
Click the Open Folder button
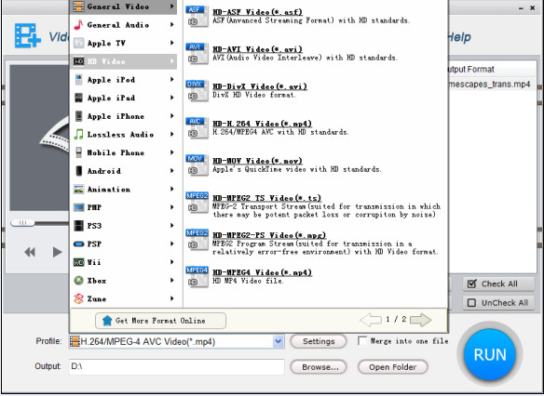(393, 367)
